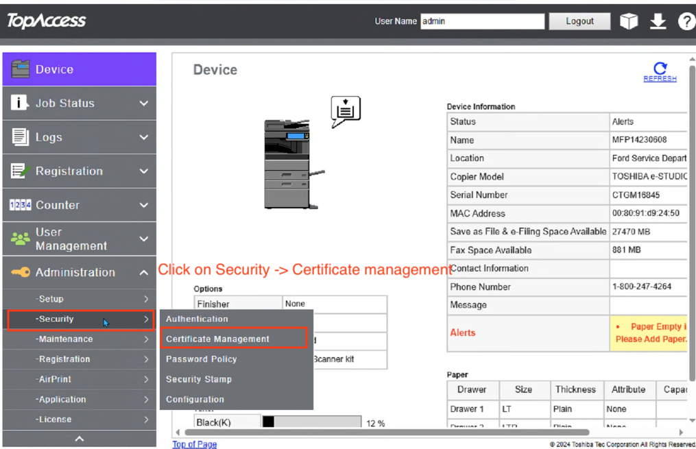Click the 3D box icon in header
This screenshot has width=696, height=449.
629,21
